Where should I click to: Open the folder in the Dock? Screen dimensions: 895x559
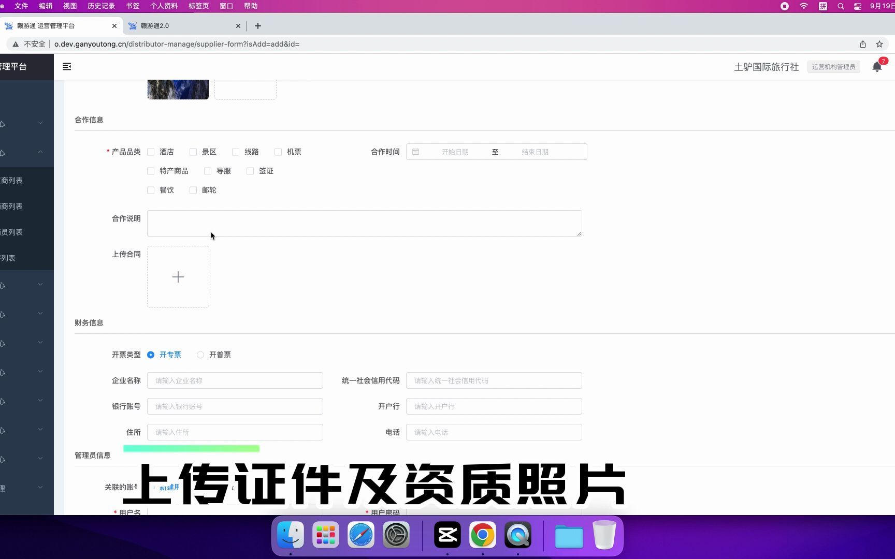[569, 536]
